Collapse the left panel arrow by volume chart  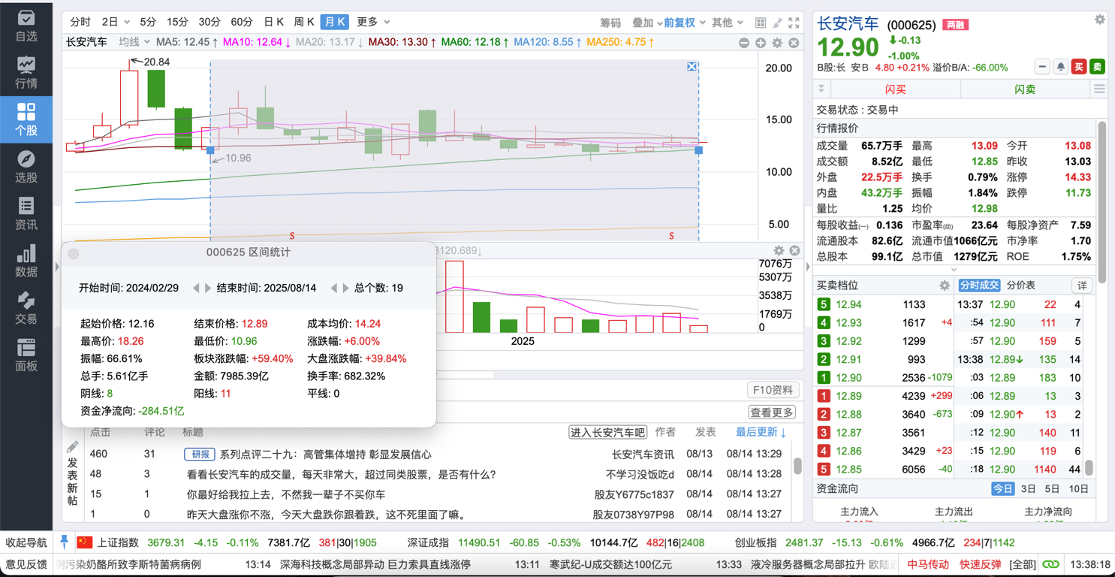click(x=57, y=266)
